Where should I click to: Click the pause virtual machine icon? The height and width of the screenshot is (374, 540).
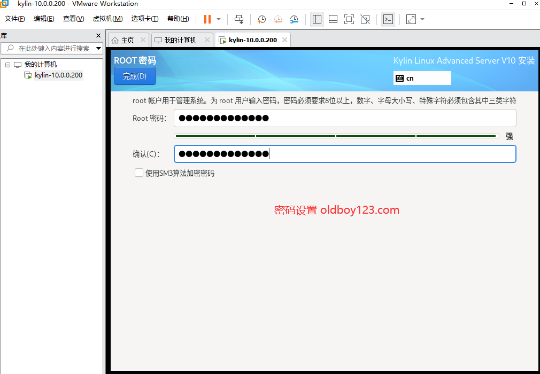tap(207, 19)
